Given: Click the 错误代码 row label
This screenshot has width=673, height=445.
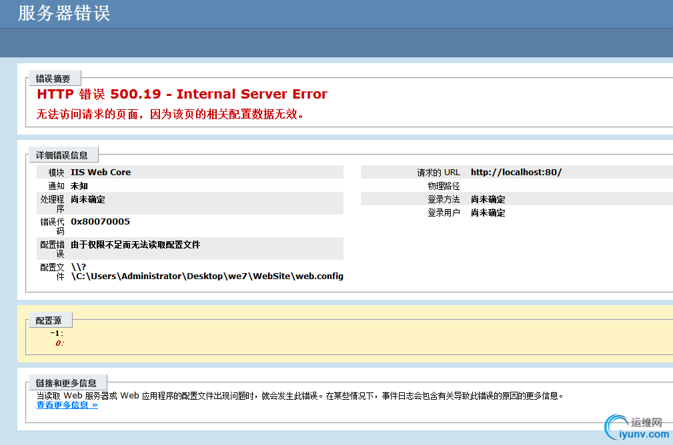Looking at the screenshot, I should (53, 226).
